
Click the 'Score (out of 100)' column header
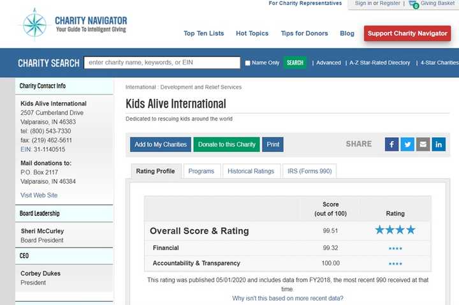point(330,209)
